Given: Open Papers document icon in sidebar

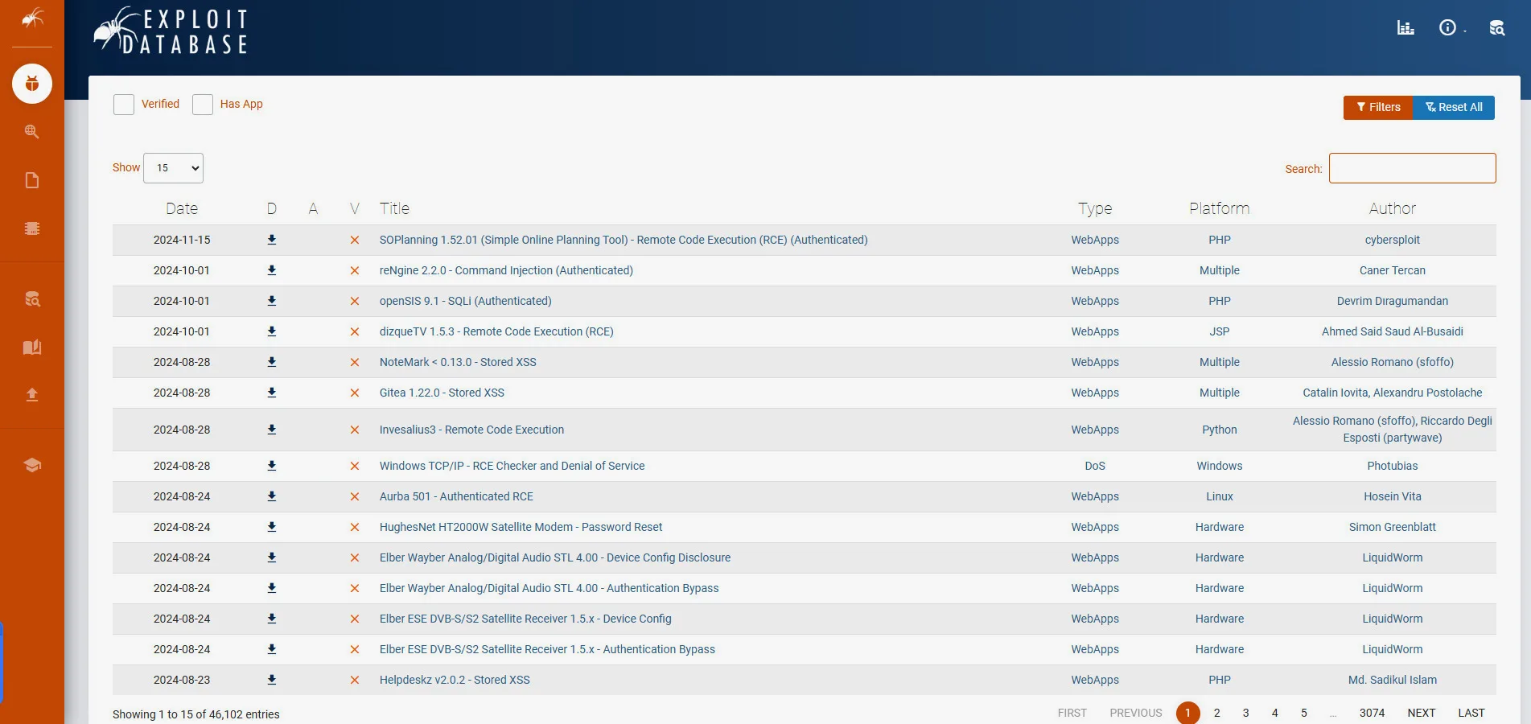Looking at the screenshot, I should 32,180.
